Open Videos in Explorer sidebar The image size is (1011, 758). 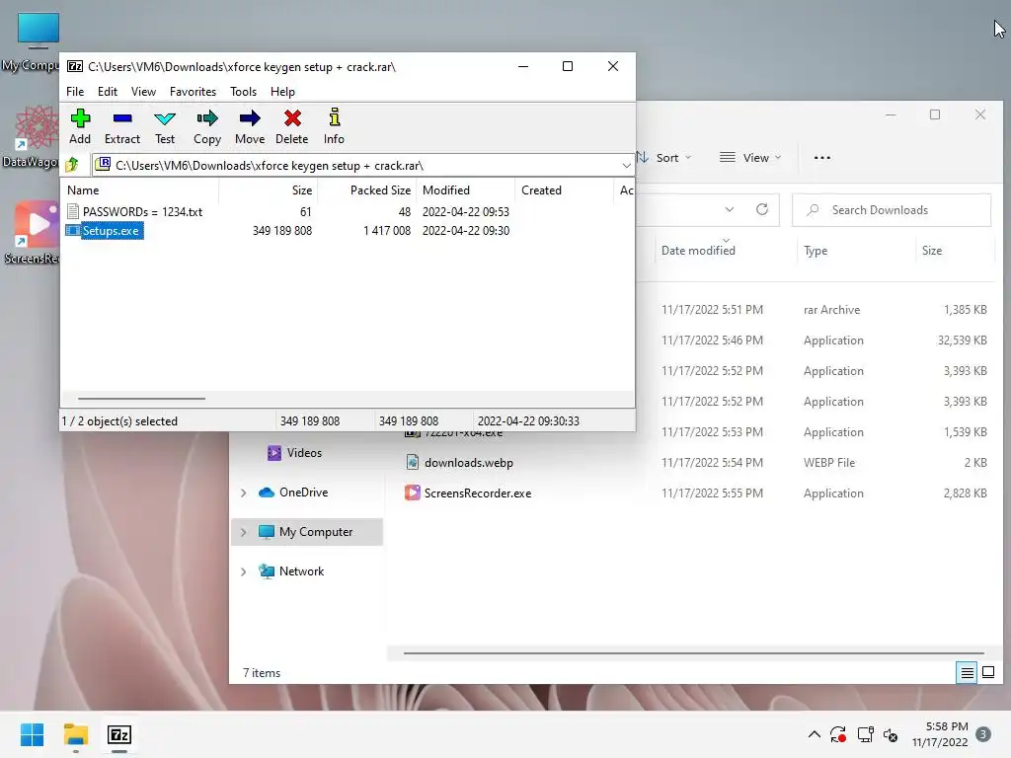point(294,452)
